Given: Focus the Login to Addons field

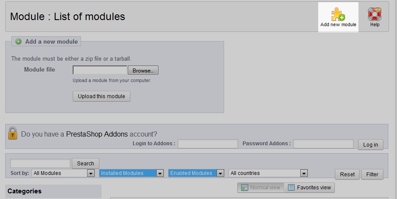Looking at the screenshot, I should tap(208, 144).
